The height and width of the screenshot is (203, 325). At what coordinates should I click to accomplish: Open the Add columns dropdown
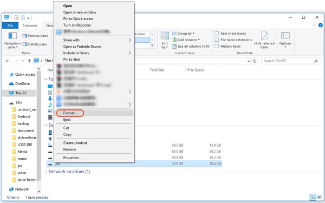click(186, 40)
